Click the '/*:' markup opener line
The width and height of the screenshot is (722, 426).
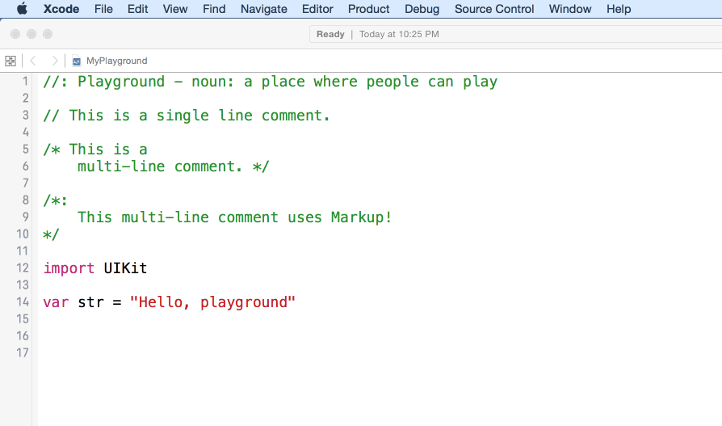click(x=55, y=200)
